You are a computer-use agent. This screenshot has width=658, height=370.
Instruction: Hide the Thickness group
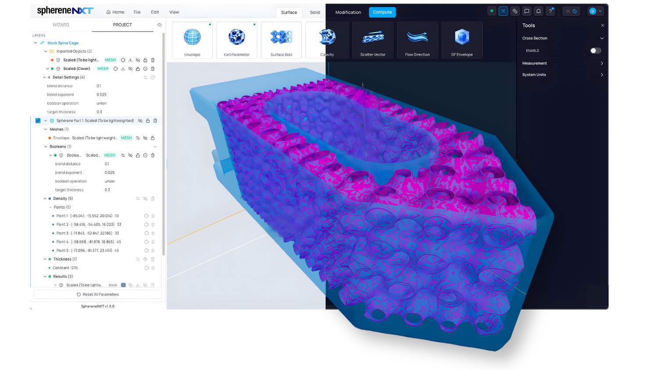tap(145, 259)
